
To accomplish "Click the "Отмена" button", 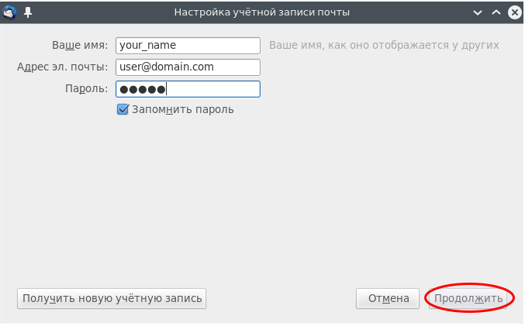I will coord(388,298).
